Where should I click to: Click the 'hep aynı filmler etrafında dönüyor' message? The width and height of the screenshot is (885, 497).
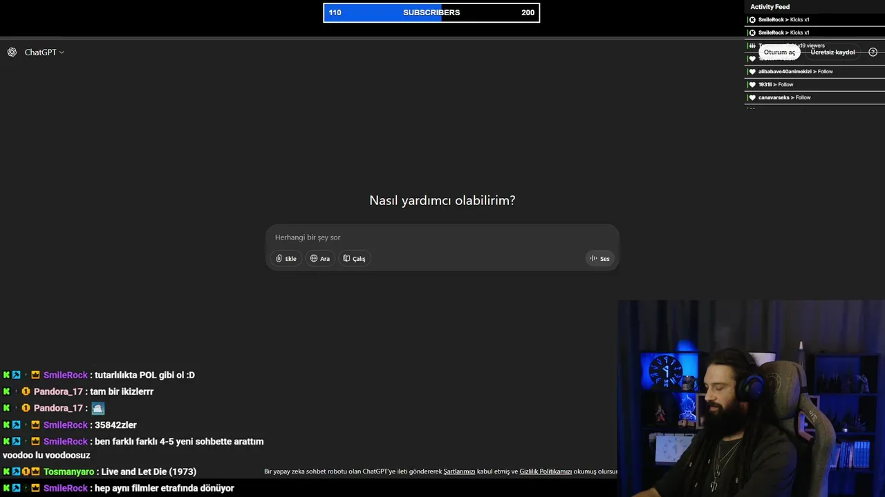click(165, 489)
